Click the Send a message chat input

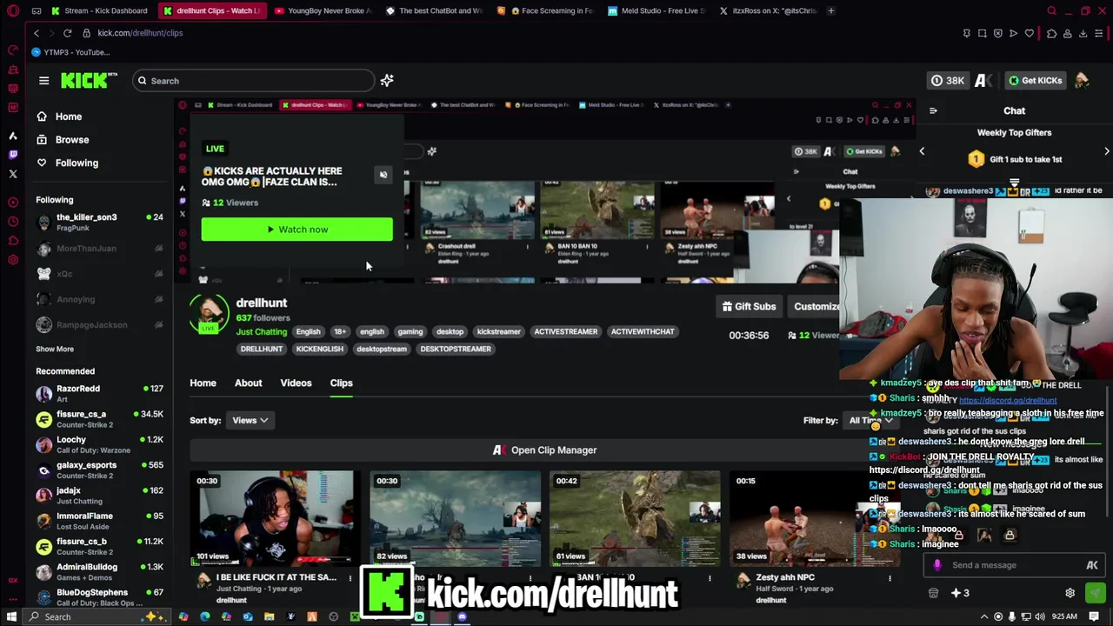(x=1013, y=566)
